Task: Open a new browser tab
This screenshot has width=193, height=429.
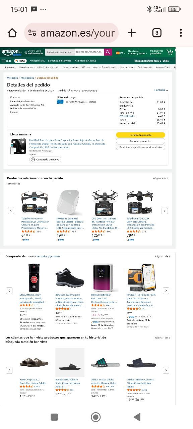Action: (132, 33)
